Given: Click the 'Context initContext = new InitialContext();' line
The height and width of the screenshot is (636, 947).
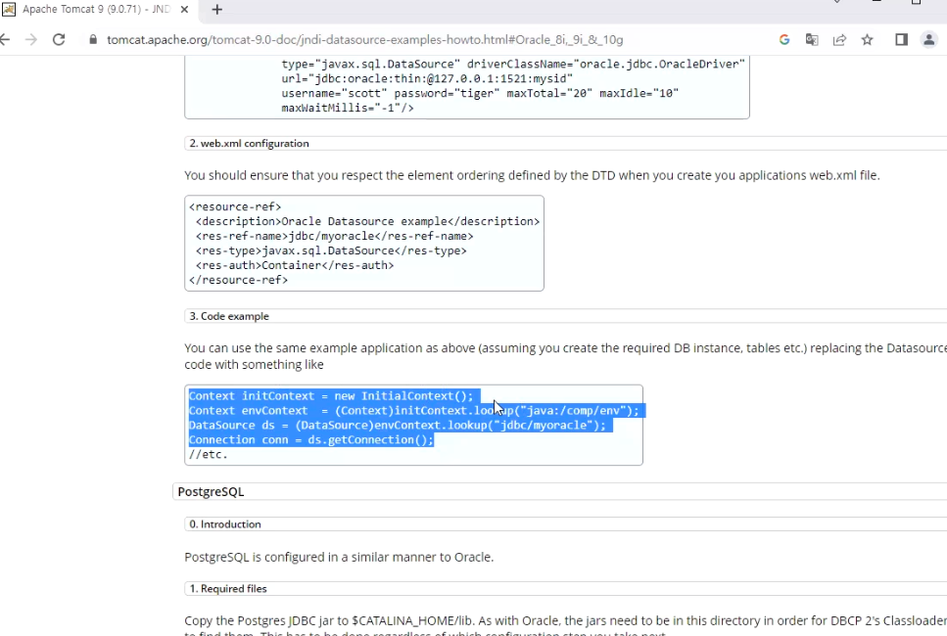Looking at the screenshot, I should (x=331, y=396).
